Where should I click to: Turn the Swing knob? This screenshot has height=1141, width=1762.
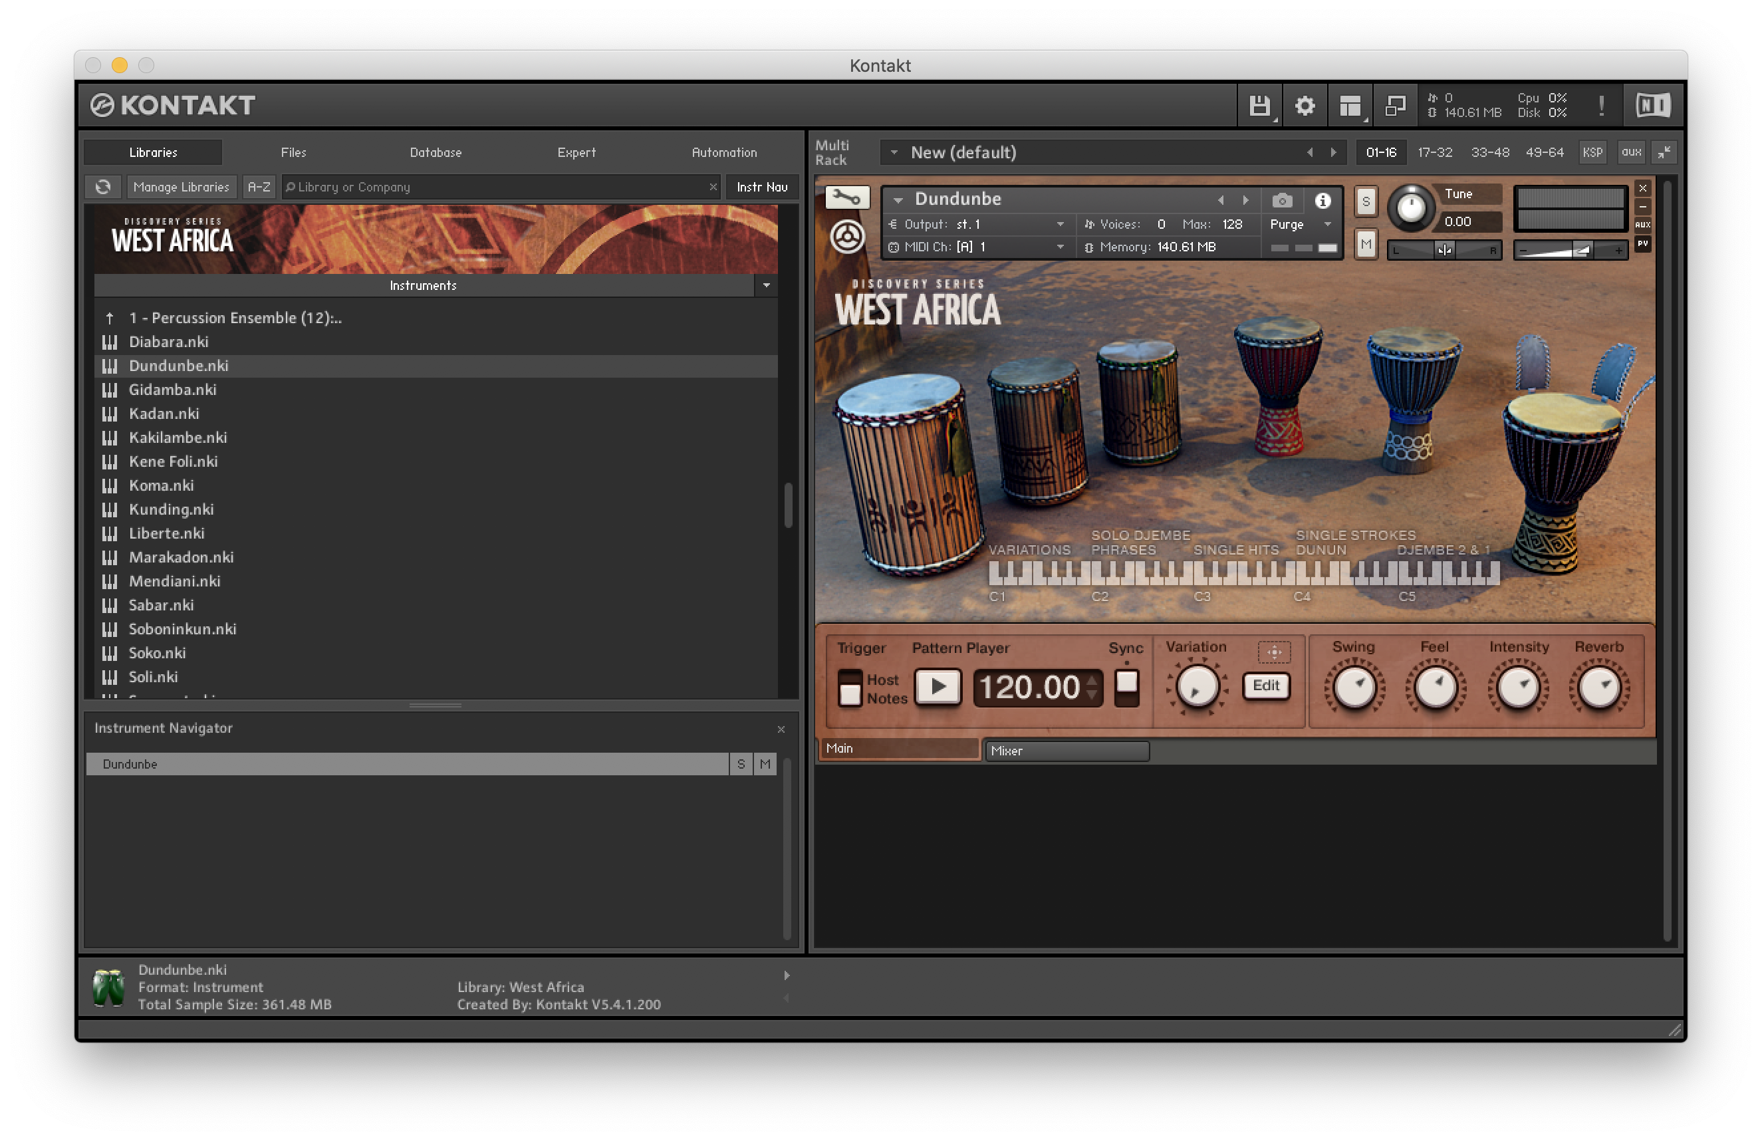1354,688
